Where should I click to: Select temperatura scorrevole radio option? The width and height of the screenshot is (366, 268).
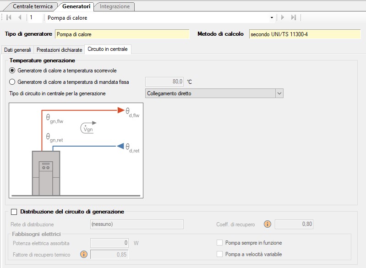coord(12,71)
